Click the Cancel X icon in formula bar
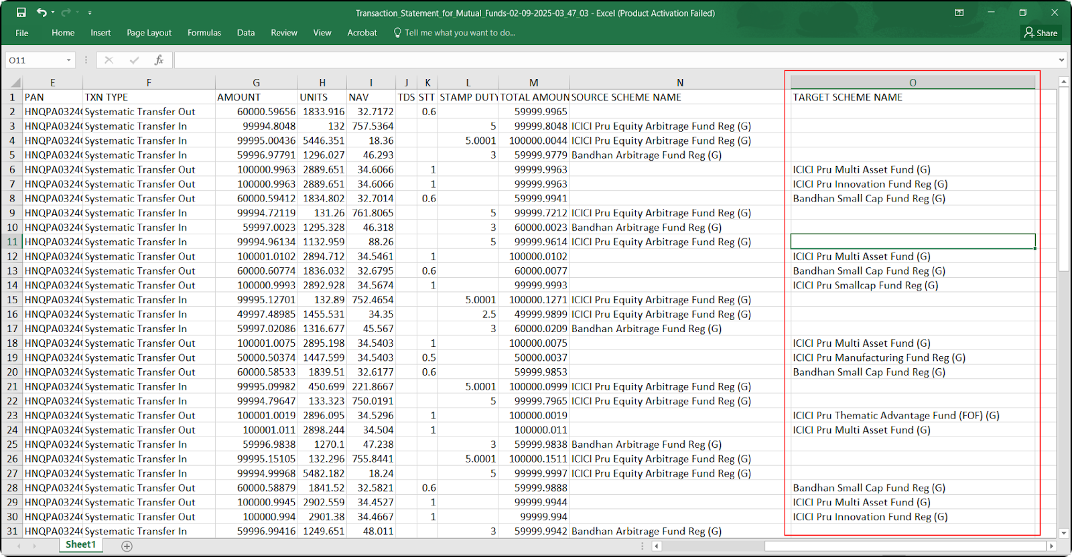The width and height of the screenshot is (1072, 557). (x=109, y=60)
